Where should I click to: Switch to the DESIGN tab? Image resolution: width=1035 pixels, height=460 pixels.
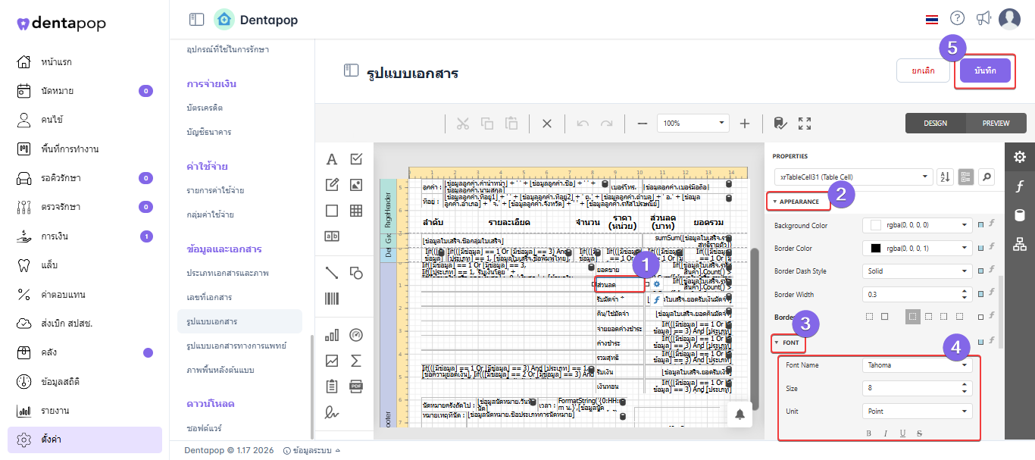936,123
